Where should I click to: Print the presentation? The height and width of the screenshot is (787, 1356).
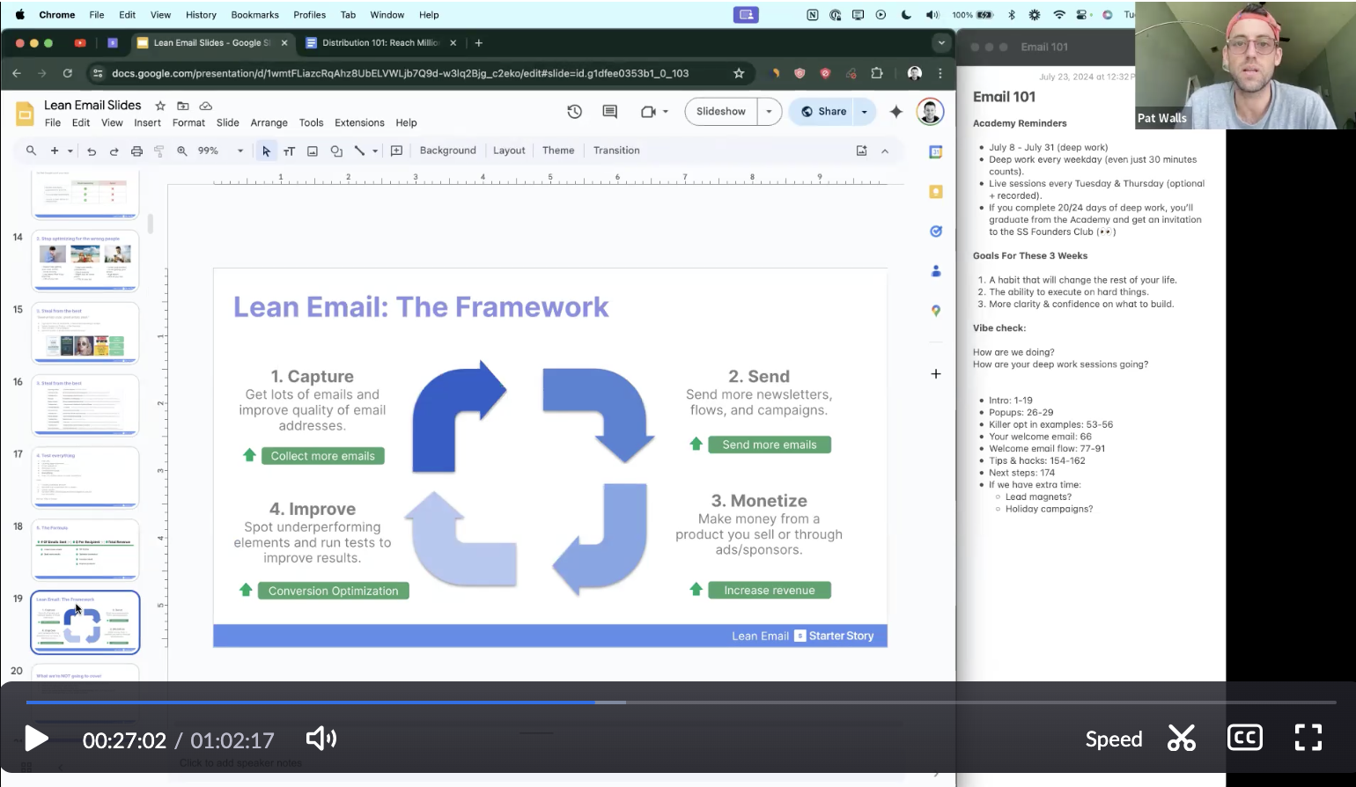coord(136,151)
